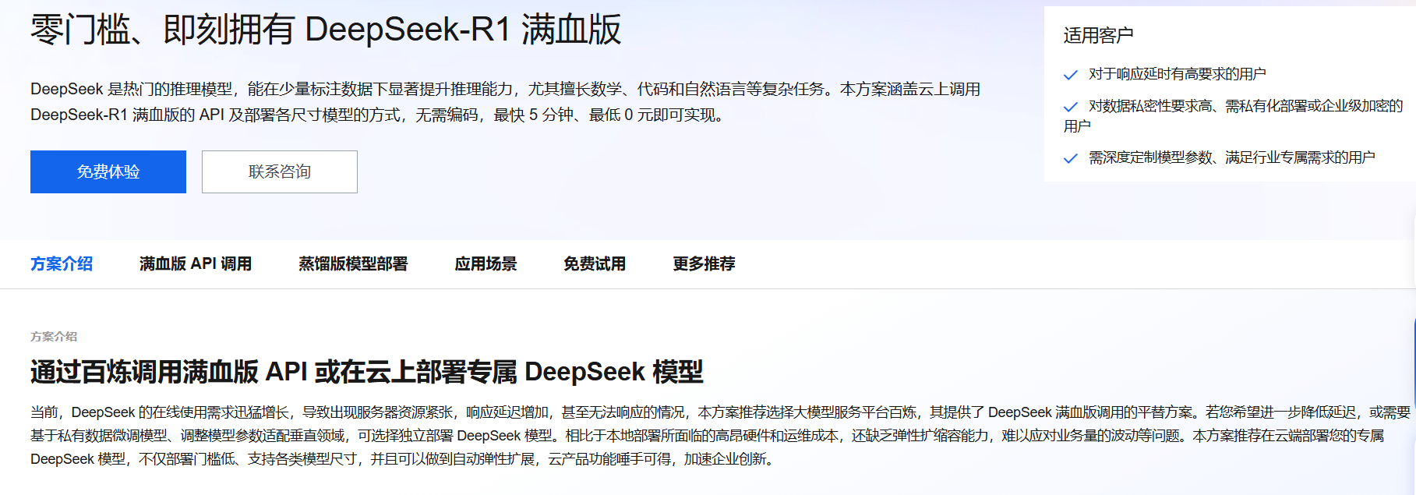Click the text 对于响应延时有高要求的用户
This screenshot has height=495, width=1416.
click(1177, 74)
